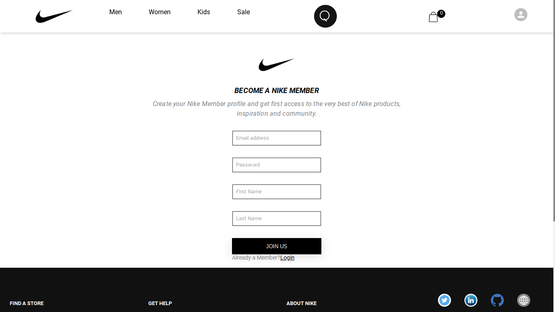Select the Last Name input box
Viewport: 555px width, 312px height.
[277, 219]
